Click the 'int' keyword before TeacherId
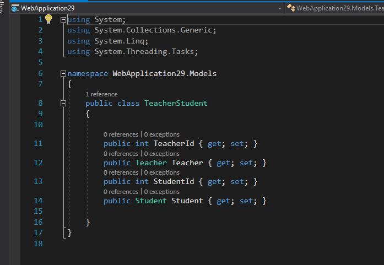The width and height of the screenshot is (384, 265). pos(142,143)
